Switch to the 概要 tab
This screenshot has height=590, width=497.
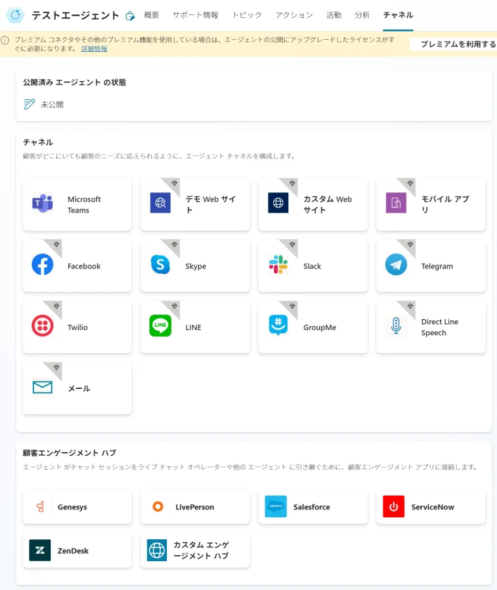tap(151, 15)
